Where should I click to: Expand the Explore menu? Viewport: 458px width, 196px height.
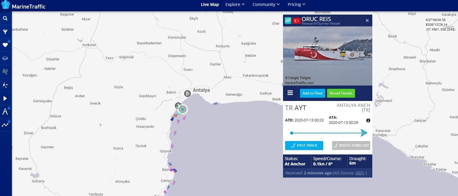click(235, 4)
